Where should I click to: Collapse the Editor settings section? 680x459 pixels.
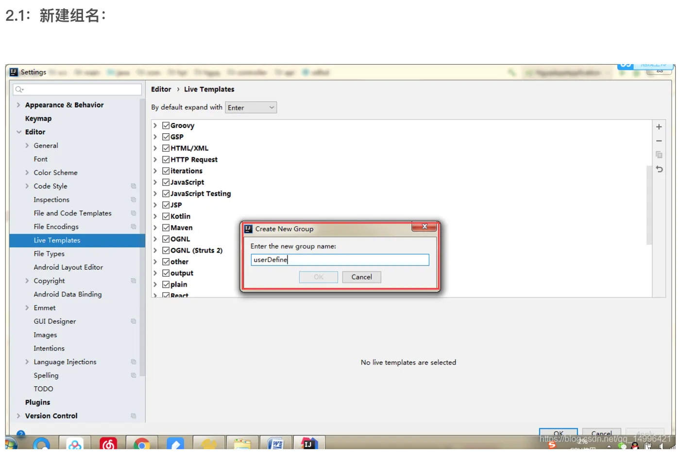pyautogui.click(x=18, y=132)
